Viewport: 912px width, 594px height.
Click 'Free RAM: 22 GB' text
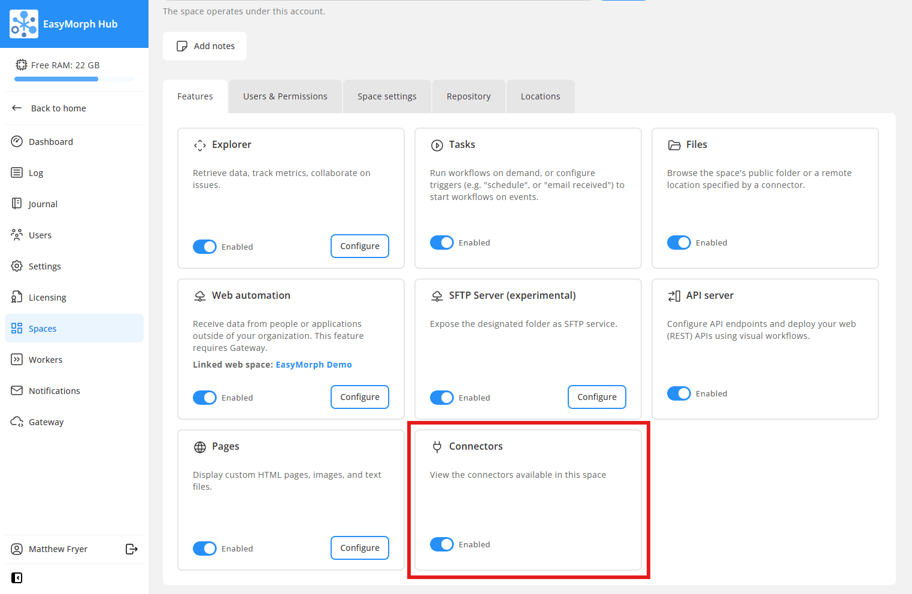[x=65, y=65]
